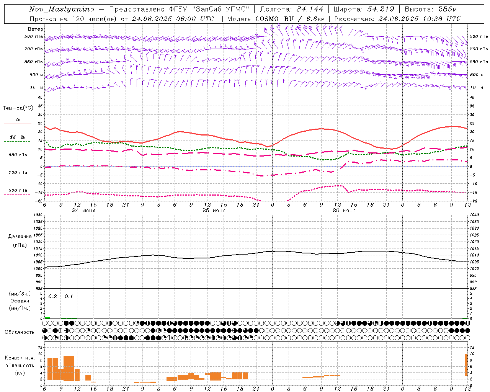Click the Ветер wind panel label
The height and width of the screenshot is (392, 490).
[x=36, y=29]
